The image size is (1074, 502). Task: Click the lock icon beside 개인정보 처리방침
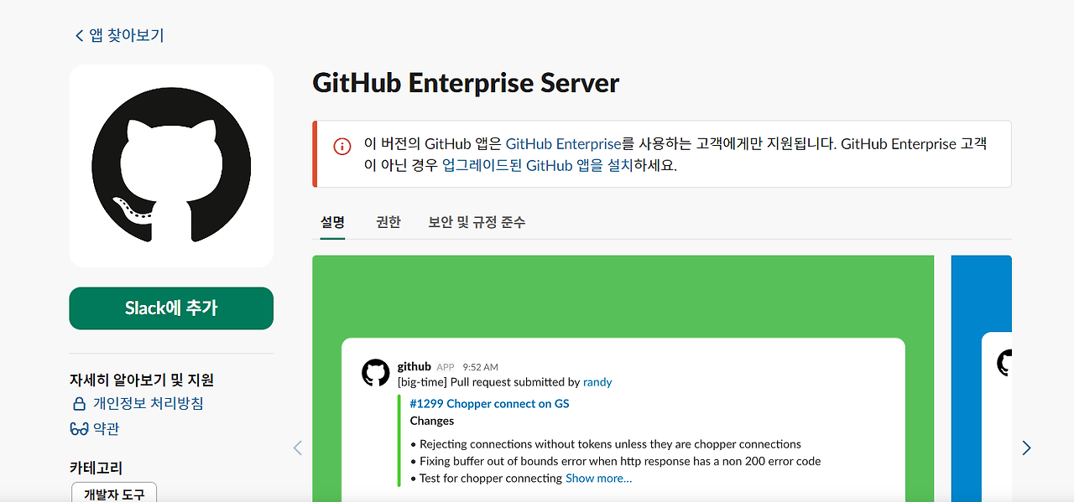click(80, 404)
